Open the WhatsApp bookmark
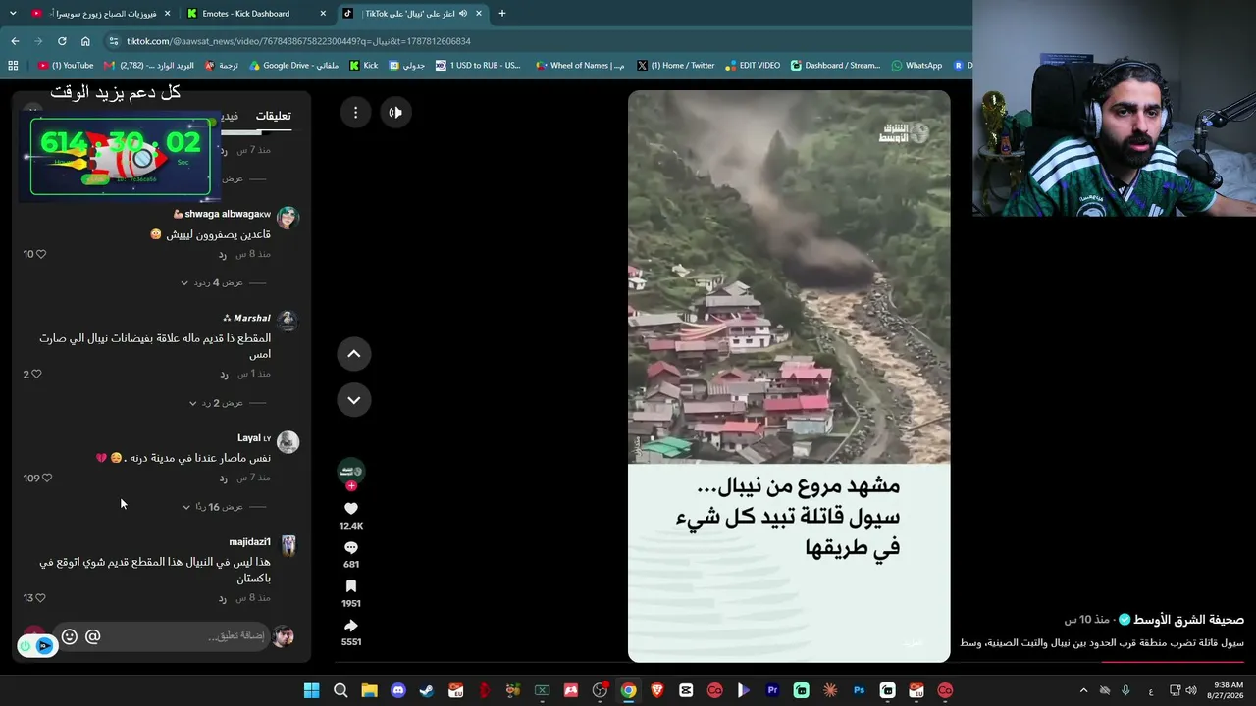Screen dimensions: 1256x706 (x=916, y=66)
